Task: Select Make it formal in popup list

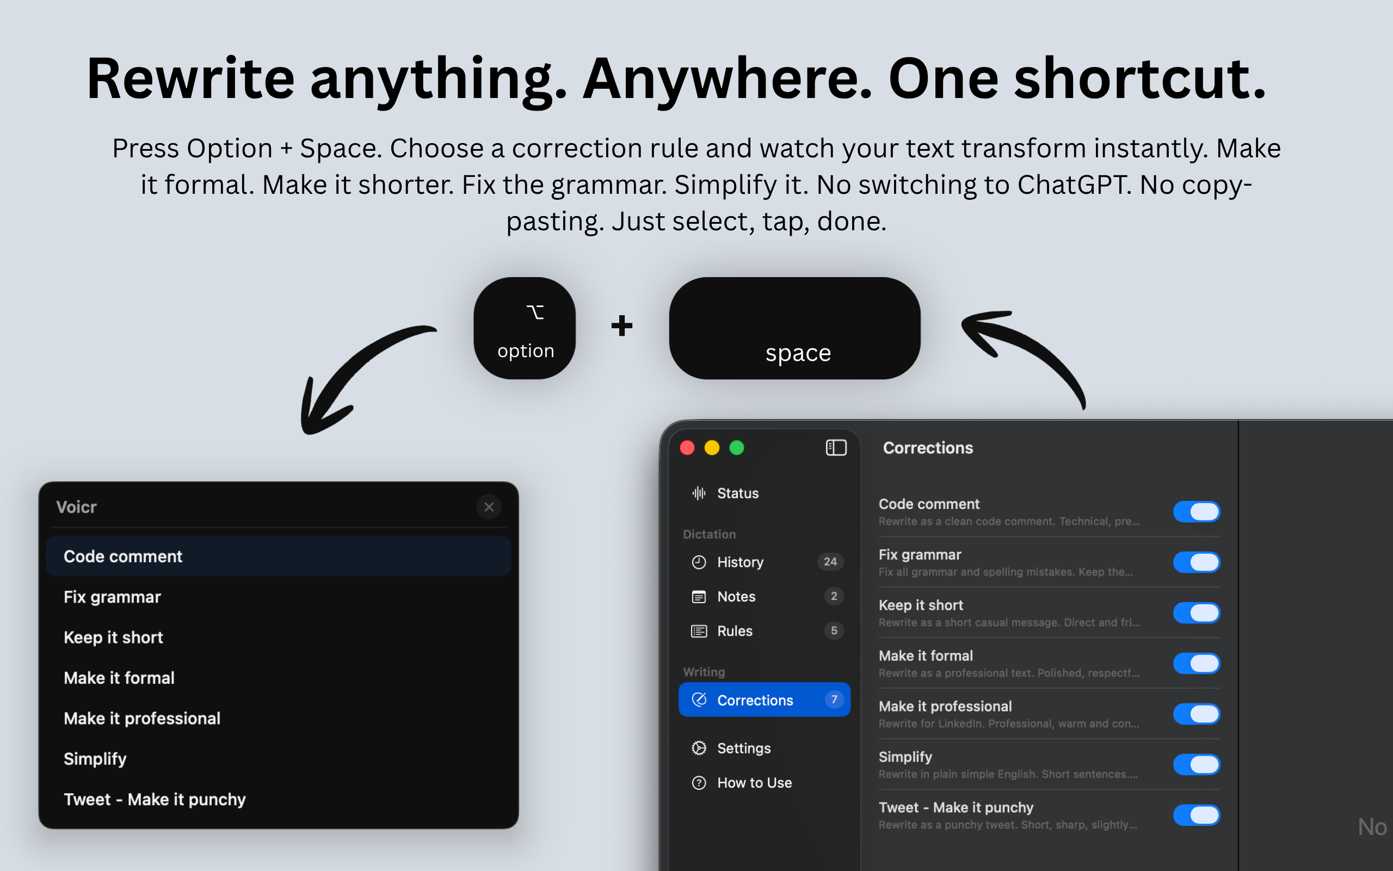Action: pyautogui.click(x=119, y=678)
